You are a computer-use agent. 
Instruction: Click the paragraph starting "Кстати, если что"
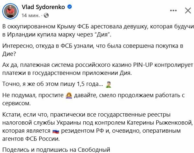[x=98, y=127]
